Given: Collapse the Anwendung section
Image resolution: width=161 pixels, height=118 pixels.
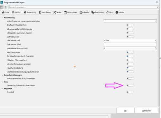Looking at the screenshot, I should click(2, 18).
